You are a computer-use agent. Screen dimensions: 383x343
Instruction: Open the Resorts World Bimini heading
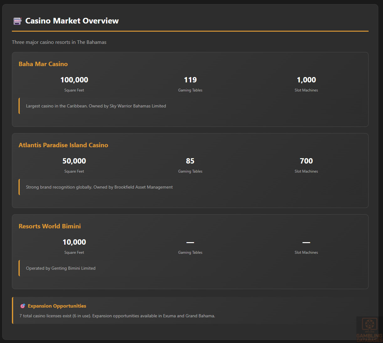[x=50, y=226]
